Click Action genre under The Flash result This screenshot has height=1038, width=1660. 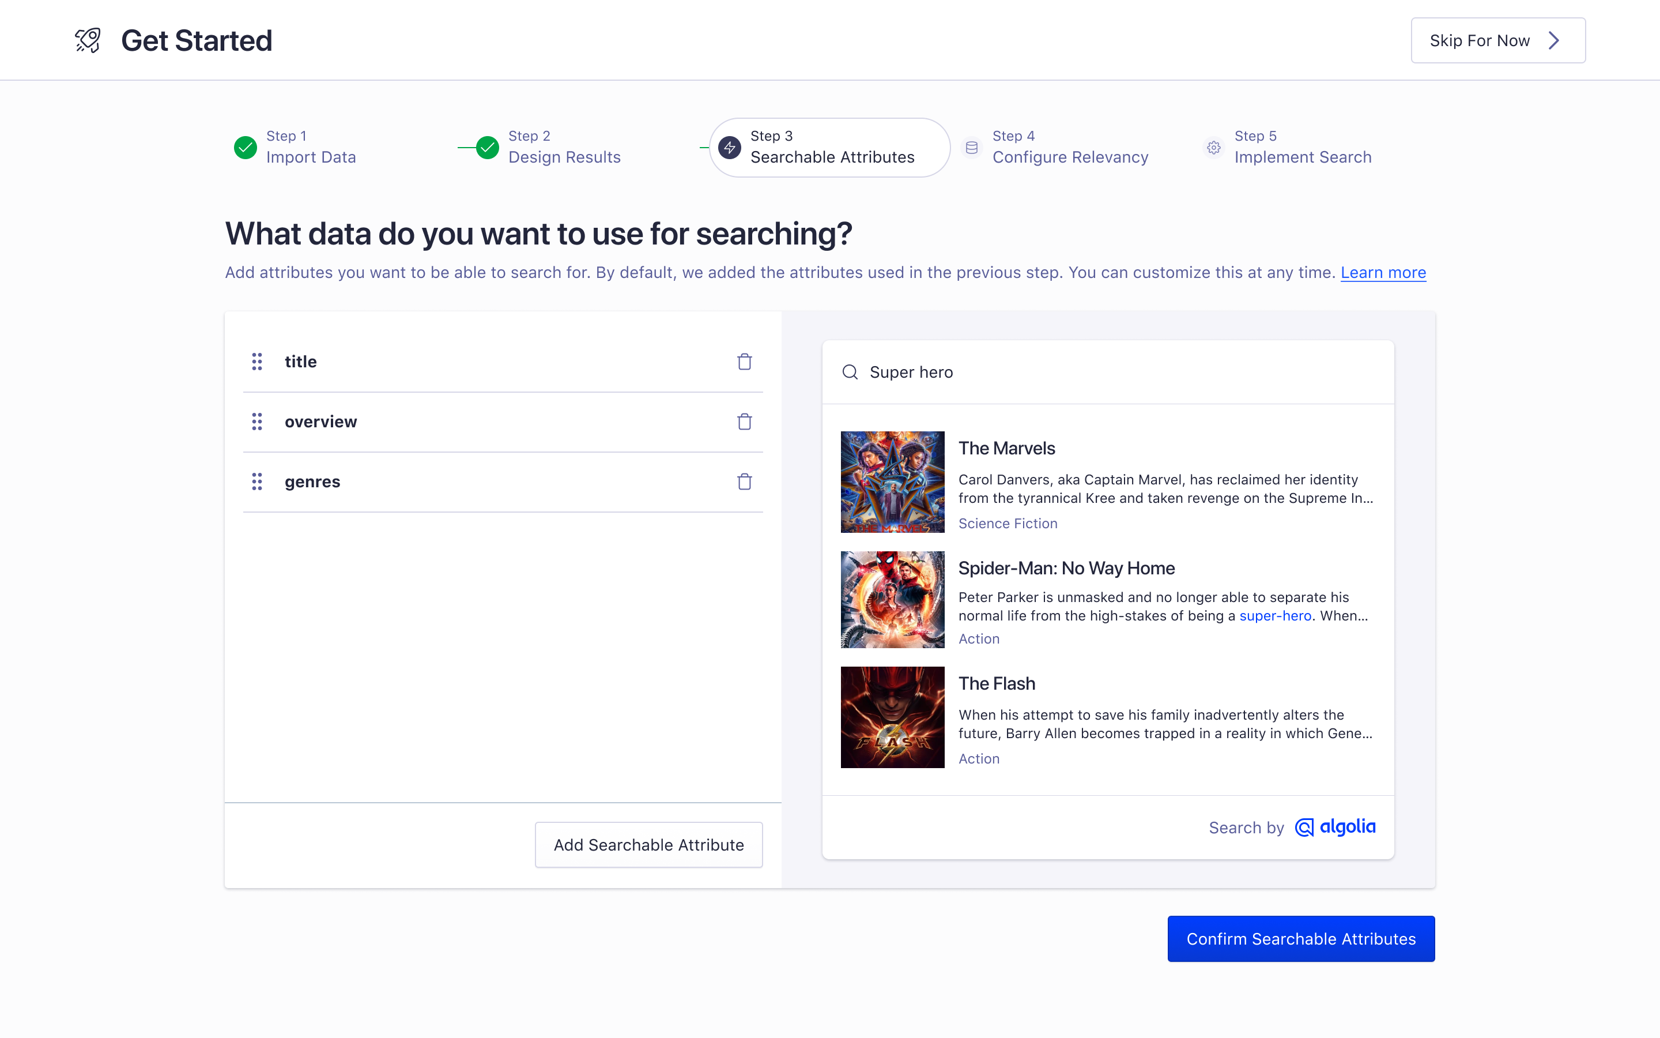pos(979,758)
